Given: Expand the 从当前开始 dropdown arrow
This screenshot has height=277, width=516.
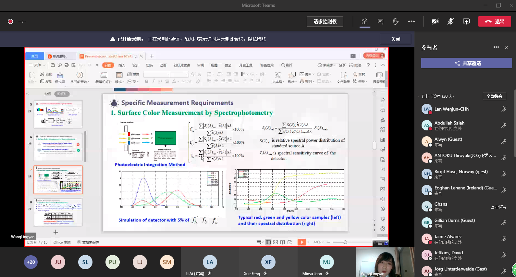Looking at the screenshot, I should pyautogui.click(x=88, y=82).
